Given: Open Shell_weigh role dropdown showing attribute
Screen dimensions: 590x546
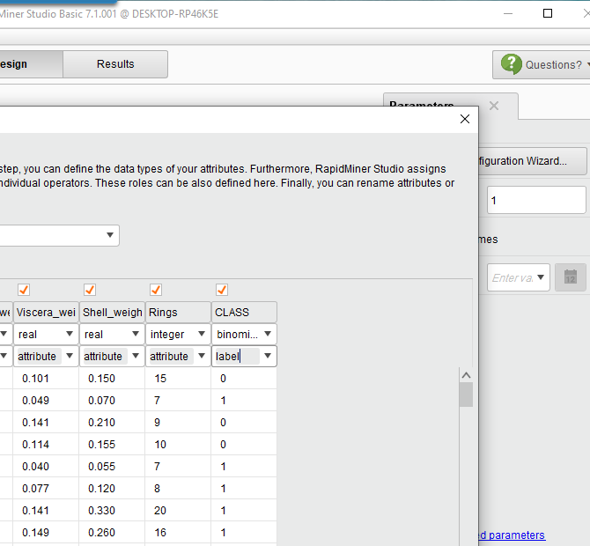Looking at the screenshot, I should tap(112, 356).
